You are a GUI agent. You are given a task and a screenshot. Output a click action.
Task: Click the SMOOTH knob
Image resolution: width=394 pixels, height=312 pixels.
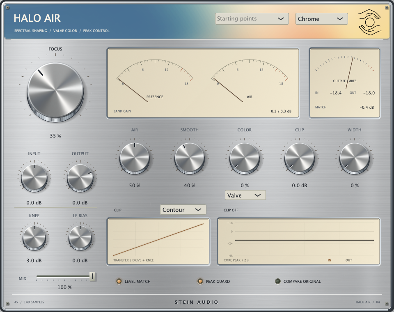pyautogui.click(x=190, y=158)
